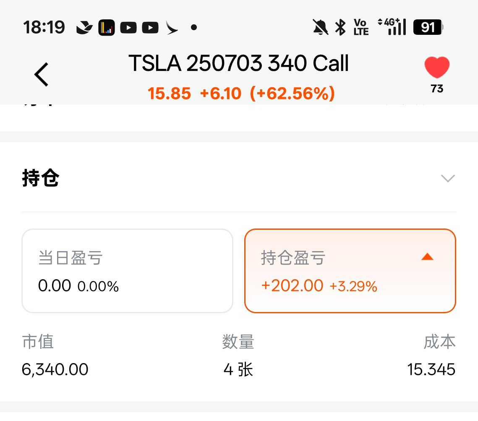Screen dimensions: 478x421
Task: Tap the TSLA 250703 340 Call title
Action: [x=239, y=63]
